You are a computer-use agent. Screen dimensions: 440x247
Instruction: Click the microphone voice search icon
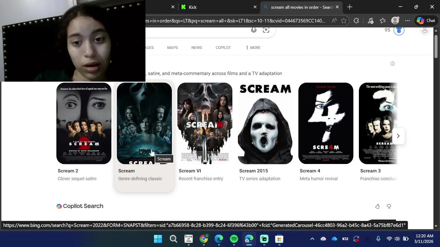click(254, 30)
